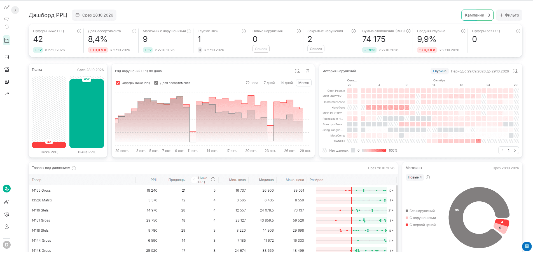Viewport: 533px width, 254px height.
Task: Click the export icon in История нарушений
Action: pos(515,71)
